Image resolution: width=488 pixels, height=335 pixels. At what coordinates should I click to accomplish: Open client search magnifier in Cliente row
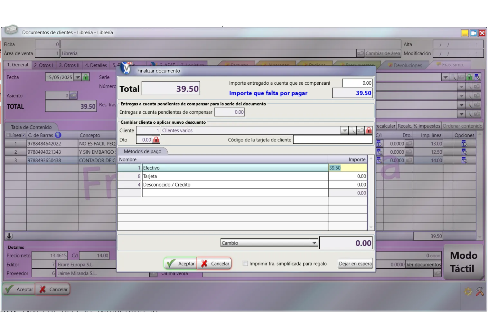(352, 130)
